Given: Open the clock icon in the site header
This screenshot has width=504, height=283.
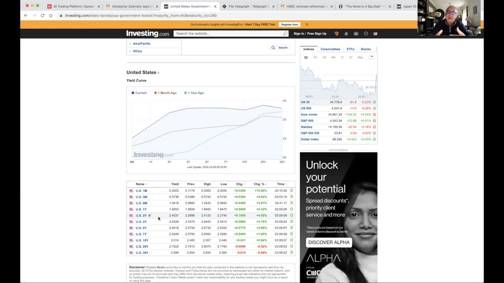Looking at the screenshot, I should pos(366,33).
